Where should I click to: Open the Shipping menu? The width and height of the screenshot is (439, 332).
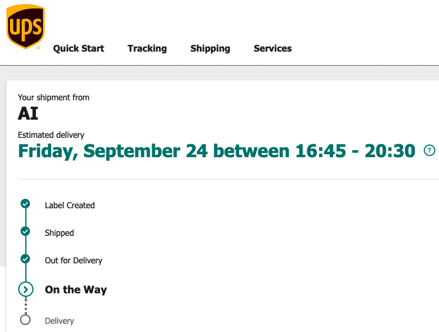(210, 49)
